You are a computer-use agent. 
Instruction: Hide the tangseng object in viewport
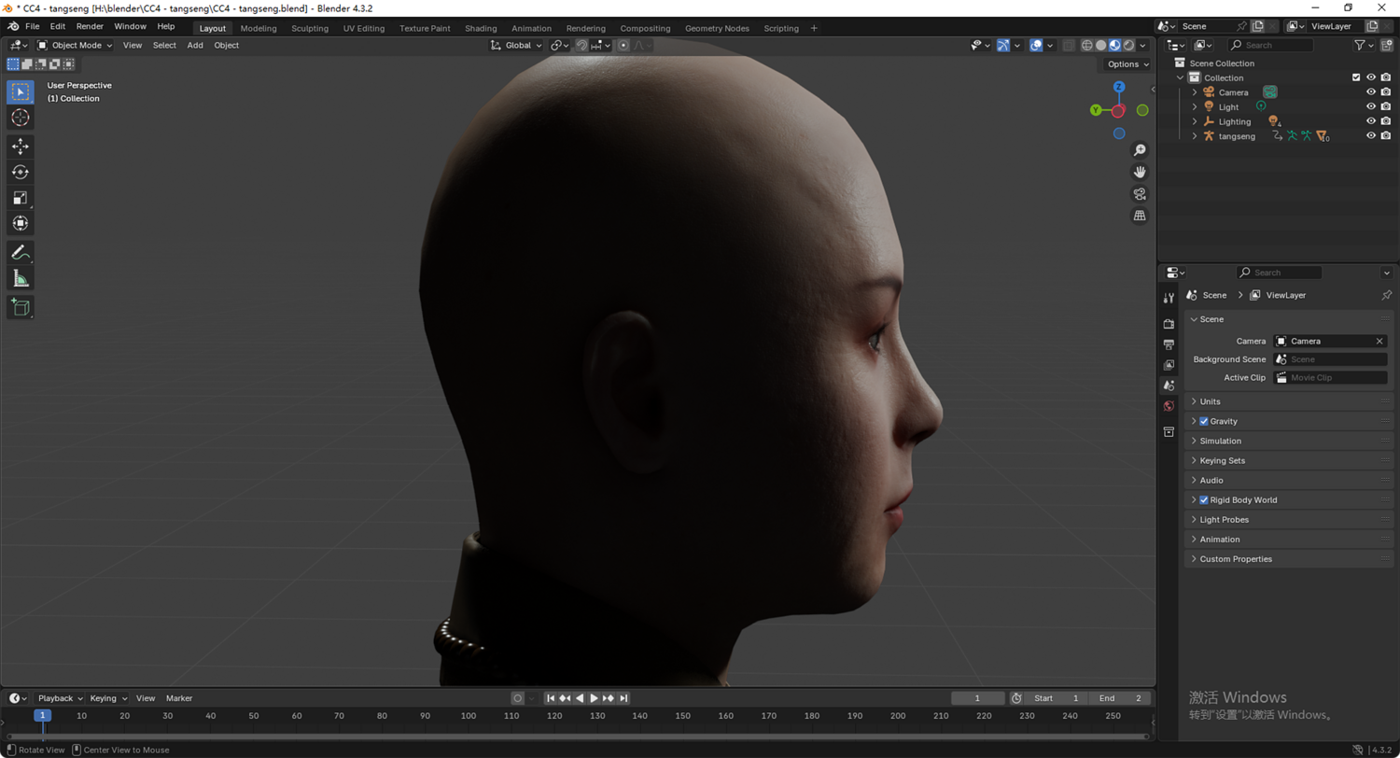click(1371, 135)
